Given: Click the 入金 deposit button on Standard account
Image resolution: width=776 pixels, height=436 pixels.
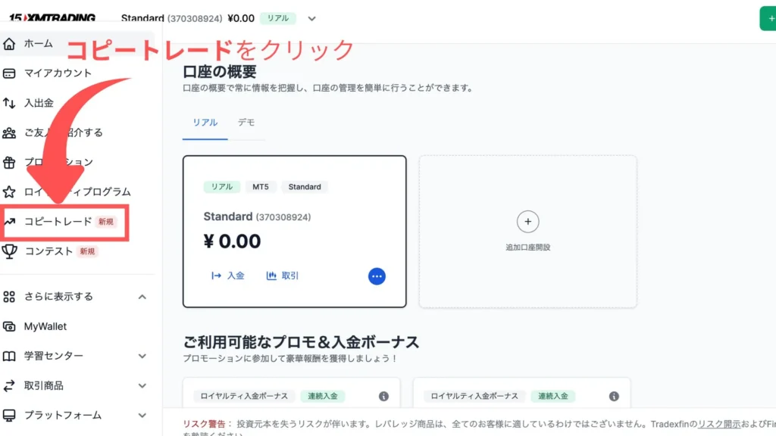Looking at the screenshot, I should 228,276.
